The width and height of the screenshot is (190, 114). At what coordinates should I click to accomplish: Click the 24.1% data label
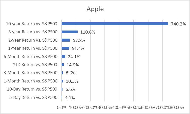pyautogui.click(x=74, y=57)
